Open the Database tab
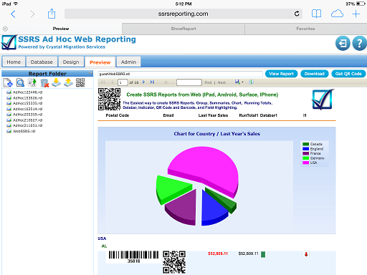The width and height of the screenshot is (367, 275). tap(42, 62)
